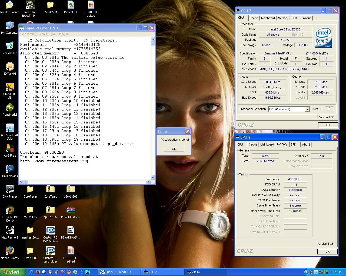Image resolution: width=346 pixels, height=276 pixels.
Task: Select the P5WDH502 folder icon
Action: [x=30, y=253]
